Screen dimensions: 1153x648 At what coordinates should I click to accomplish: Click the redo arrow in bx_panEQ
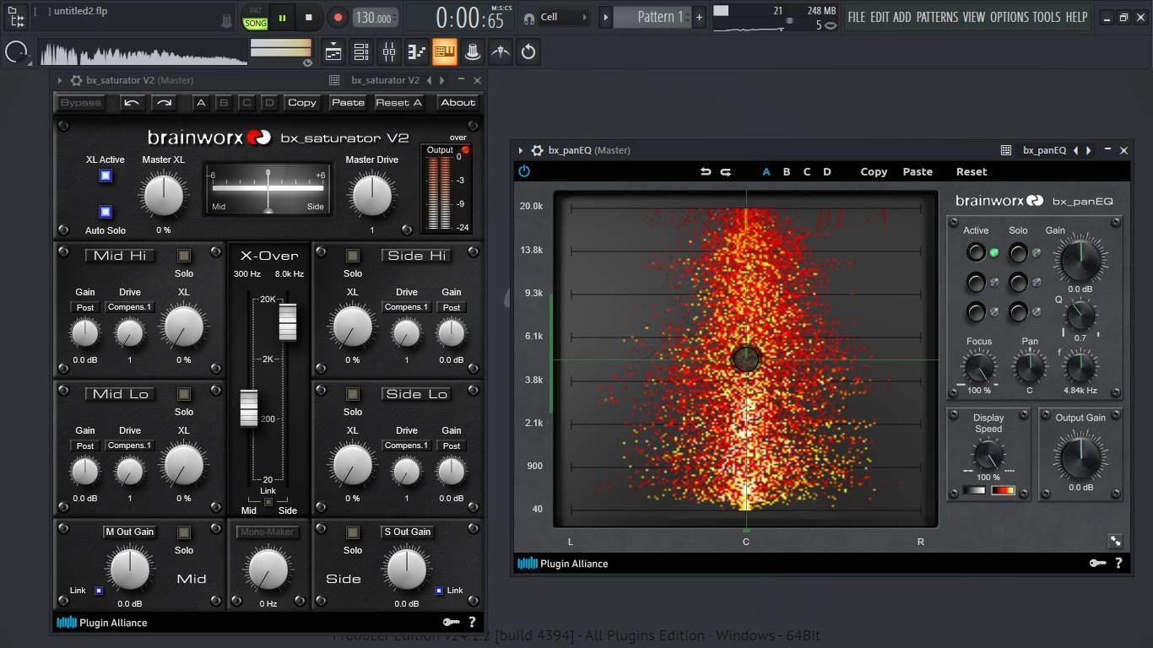(725, 171)
